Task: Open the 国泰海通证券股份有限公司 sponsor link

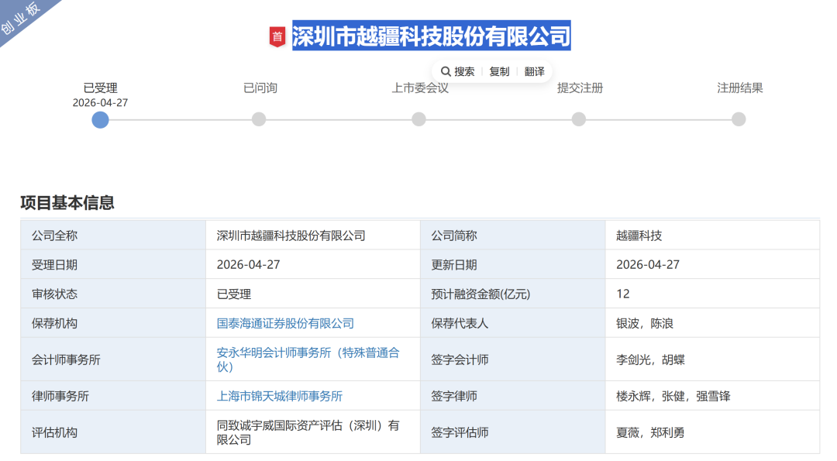Action: (287, 323)
